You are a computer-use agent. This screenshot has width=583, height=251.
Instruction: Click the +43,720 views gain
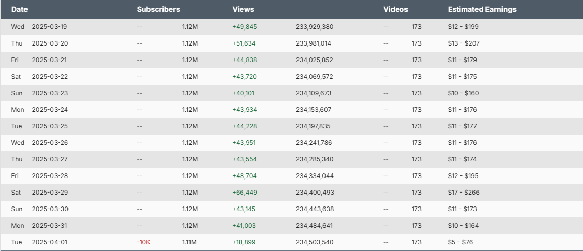[x=245, y=77]
